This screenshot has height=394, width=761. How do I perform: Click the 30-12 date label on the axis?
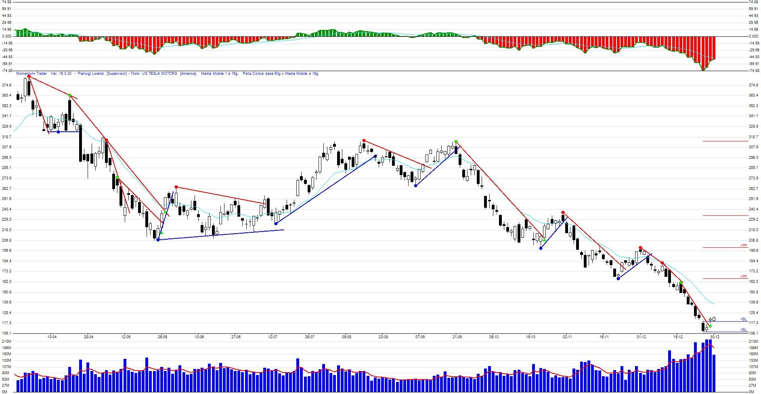coord(715,337)
